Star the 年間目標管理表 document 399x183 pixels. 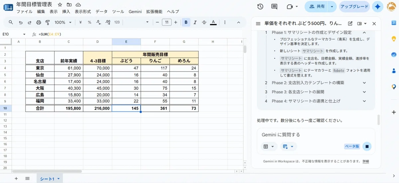click(x=60, y=5)
